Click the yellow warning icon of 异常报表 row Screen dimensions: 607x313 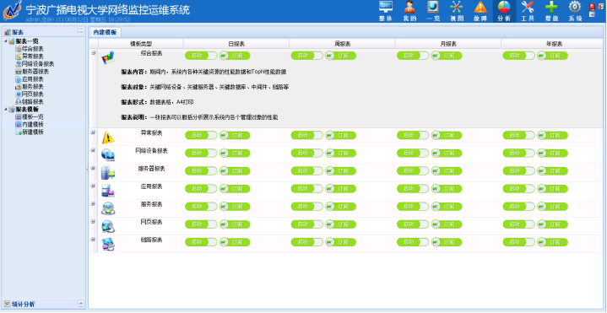tap(108, 138)
